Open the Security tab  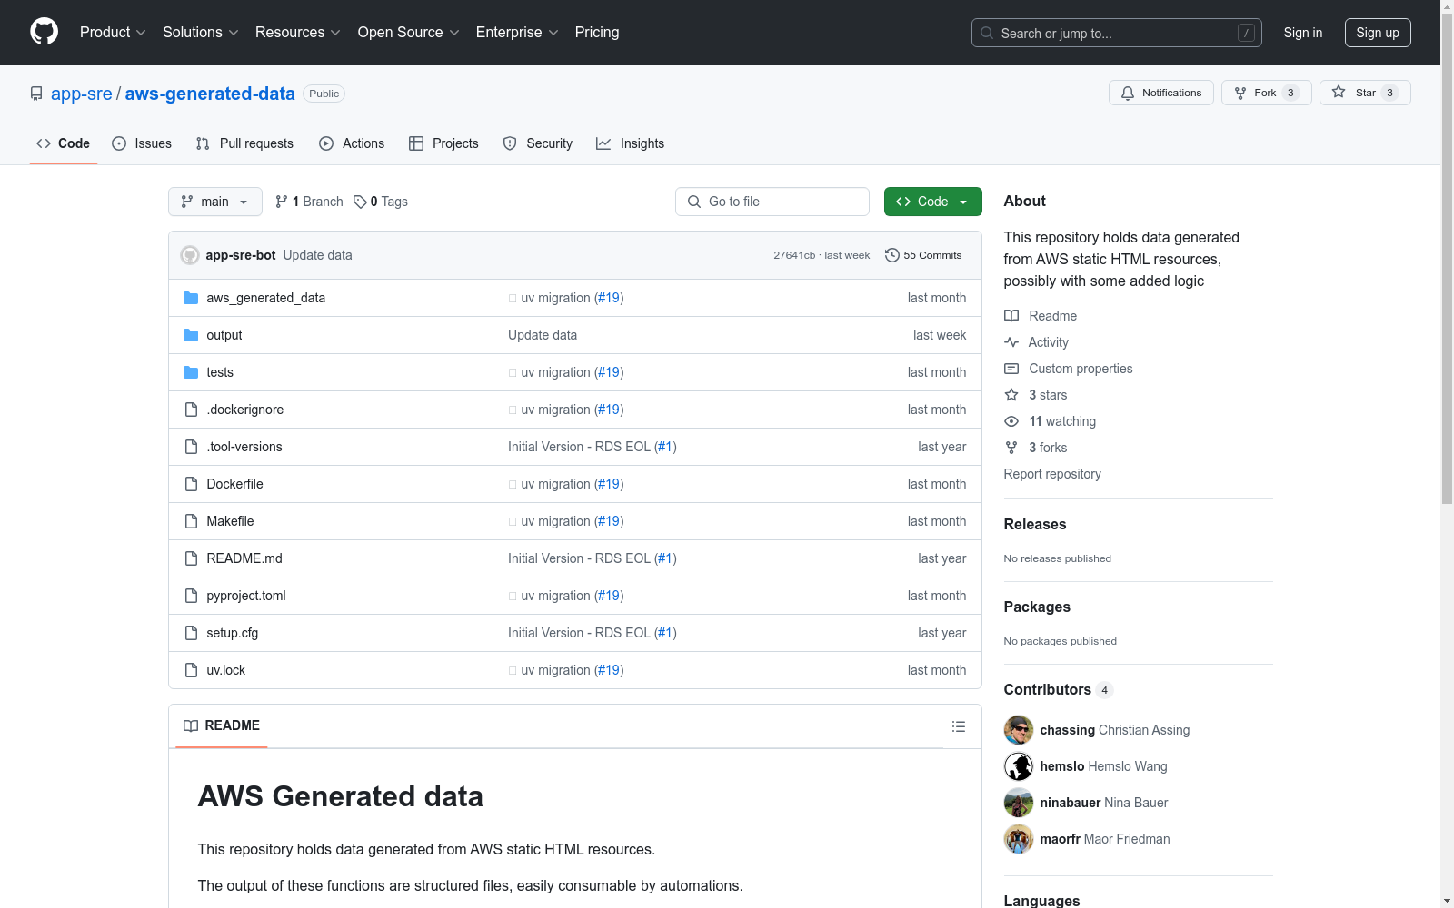[x=538, y=143]
